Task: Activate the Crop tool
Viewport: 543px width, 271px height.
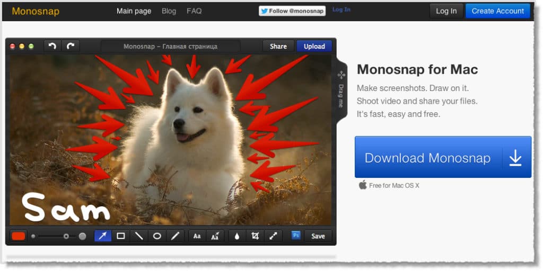Action: 255,236
